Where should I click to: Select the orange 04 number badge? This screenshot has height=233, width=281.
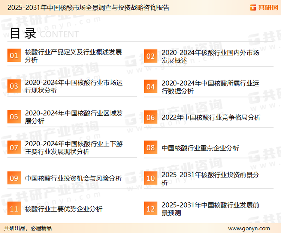click(x=151, y=87)
